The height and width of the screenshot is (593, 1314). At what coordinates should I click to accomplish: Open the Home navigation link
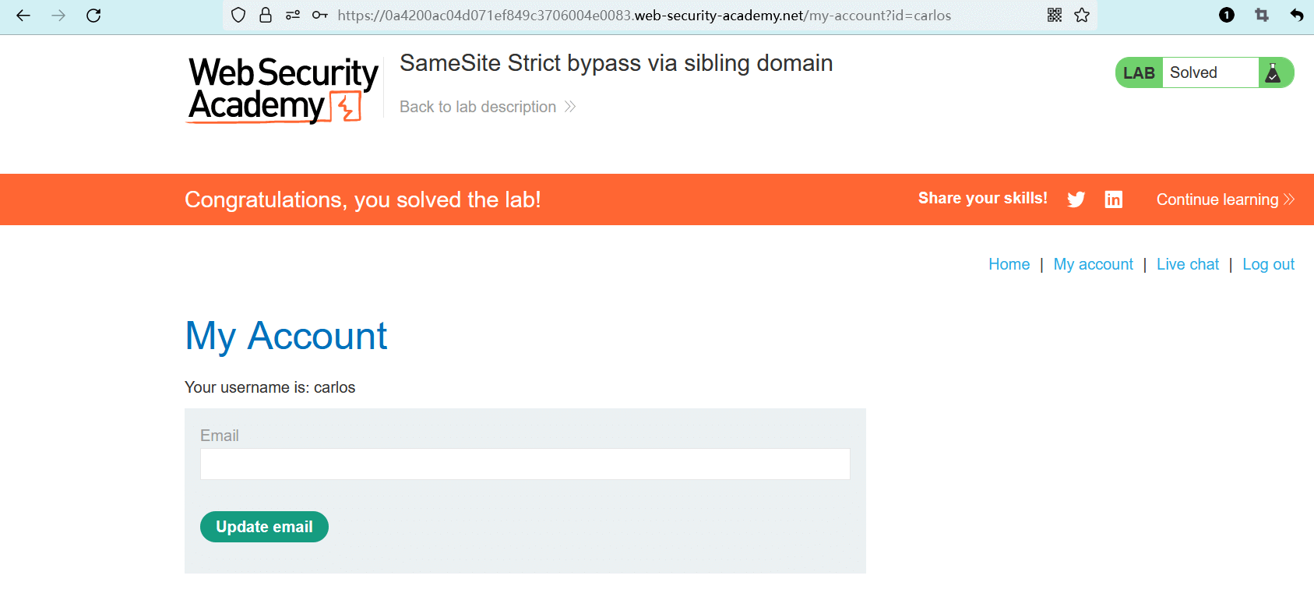[1009, 264]
